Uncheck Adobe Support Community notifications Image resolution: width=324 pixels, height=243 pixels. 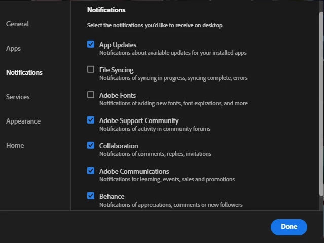pos(91,120)
